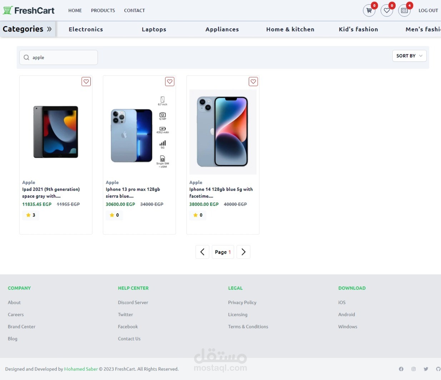
Task: Click 38000.00 EGP price text
Action: coord(204,204)
